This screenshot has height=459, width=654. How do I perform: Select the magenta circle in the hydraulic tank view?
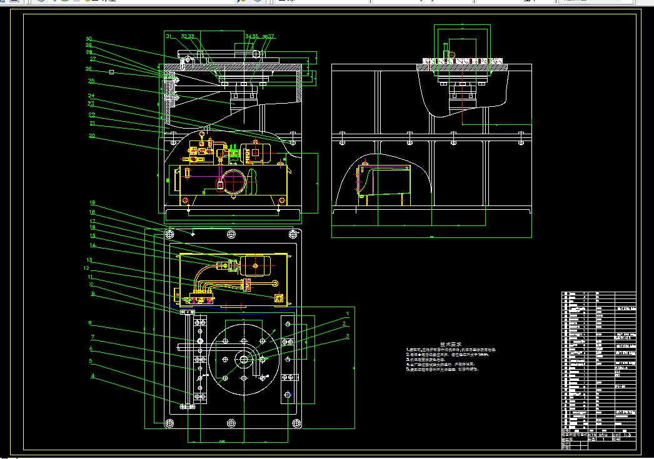point(234,182)
